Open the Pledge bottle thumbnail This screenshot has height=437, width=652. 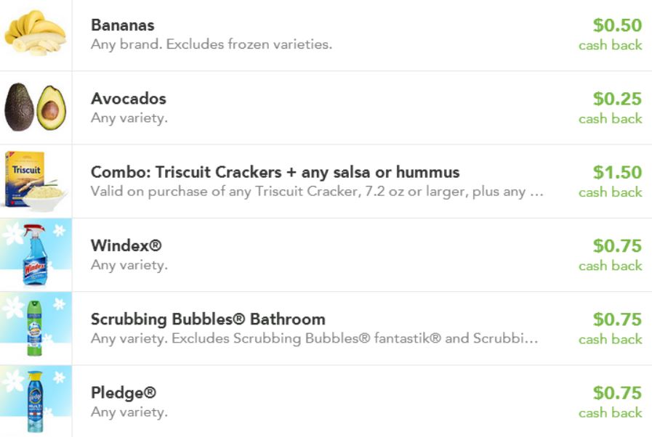pyautogui.click(x=35, y=401)
